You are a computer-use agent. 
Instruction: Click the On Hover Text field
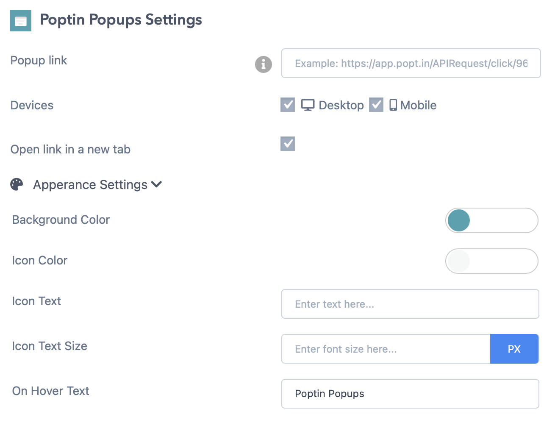410,394
